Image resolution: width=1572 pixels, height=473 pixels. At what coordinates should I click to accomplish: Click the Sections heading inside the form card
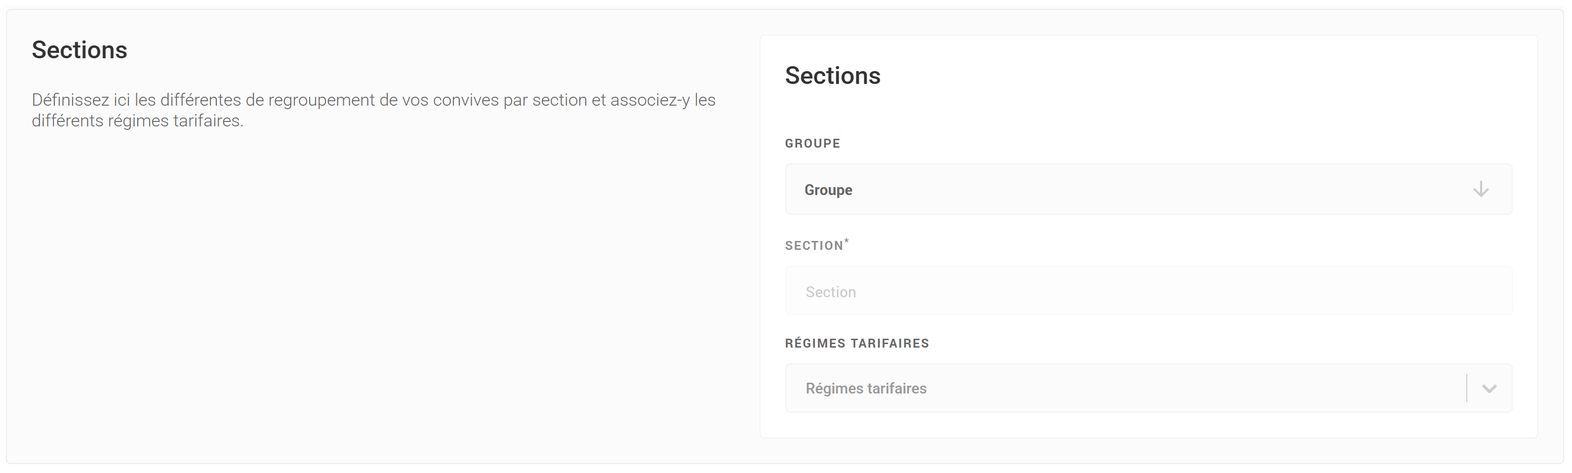click(x=832, y=76)
